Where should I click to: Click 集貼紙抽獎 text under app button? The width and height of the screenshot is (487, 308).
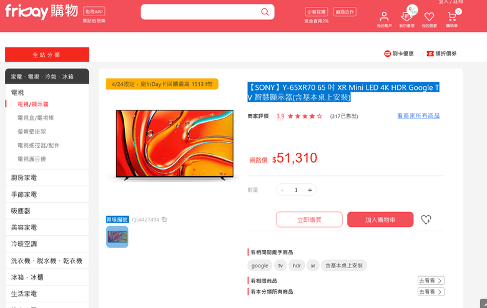click(94, 21)
